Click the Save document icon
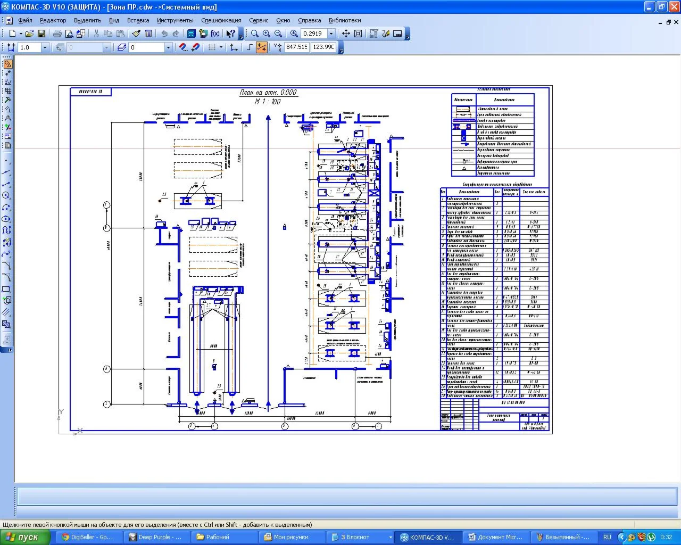The image size is (681, 545). (x=41, y=34)
